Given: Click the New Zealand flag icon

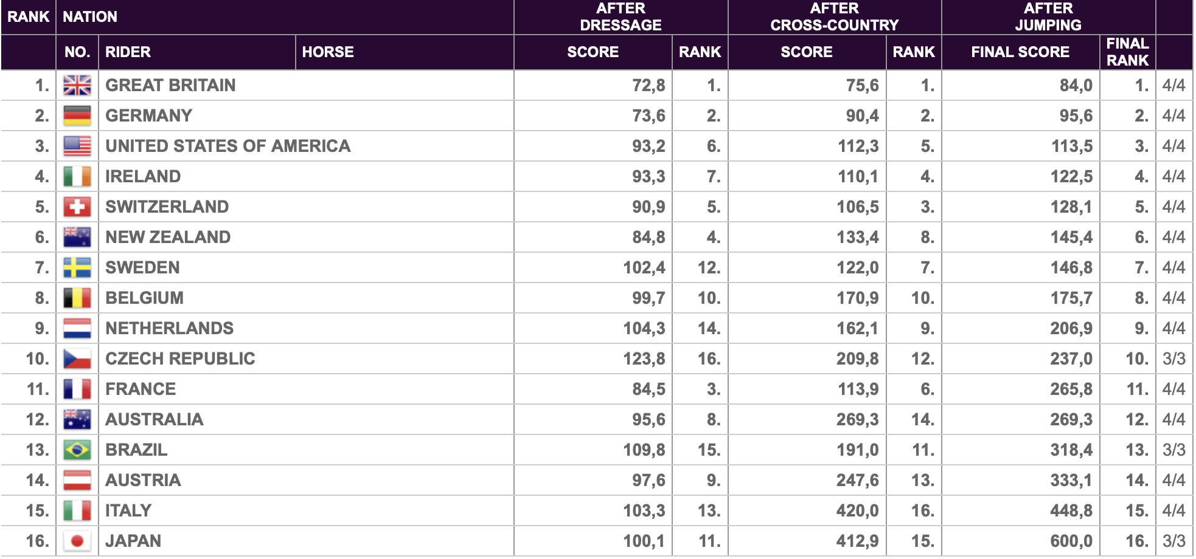Looking at the screenshot, I should click(x=77, y=238).
